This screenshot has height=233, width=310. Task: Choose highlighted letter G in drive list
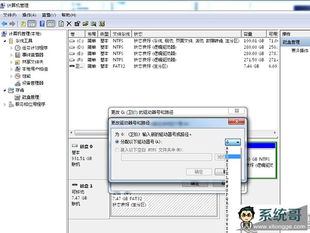point(233,157)
